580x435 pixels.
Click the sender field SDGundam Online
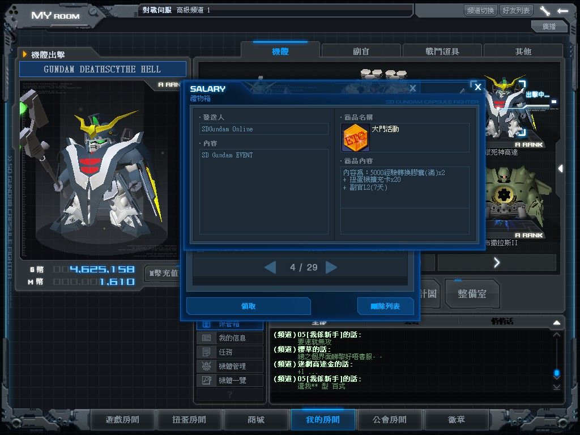point(264,129)
